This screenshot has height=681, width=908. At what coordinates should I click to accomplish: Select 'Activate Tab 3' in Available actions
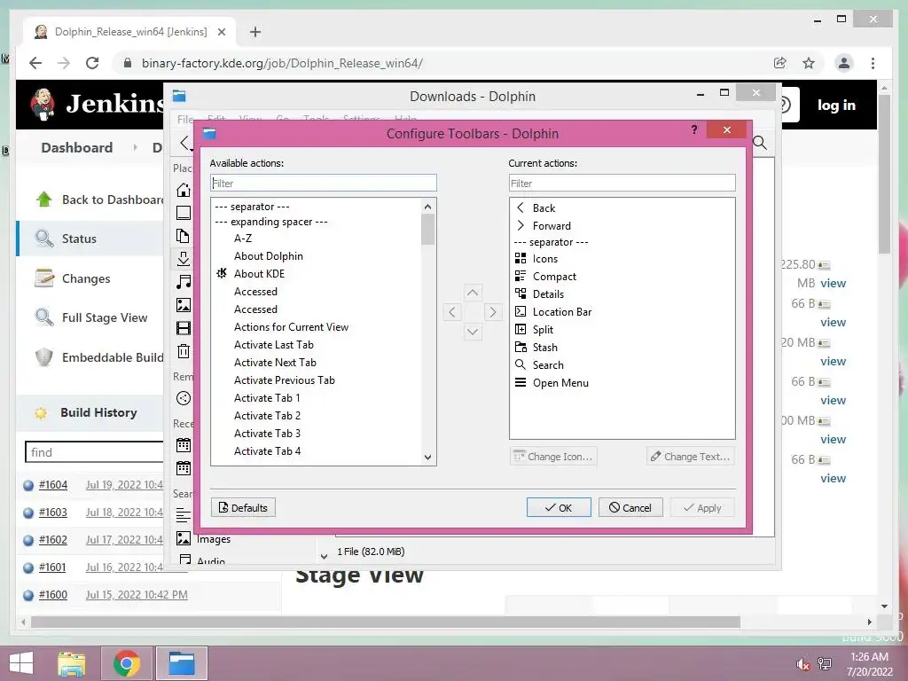point(267,433)
